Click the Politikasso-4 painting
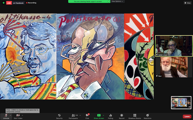The image size is (193, 120). coord(28,56)
